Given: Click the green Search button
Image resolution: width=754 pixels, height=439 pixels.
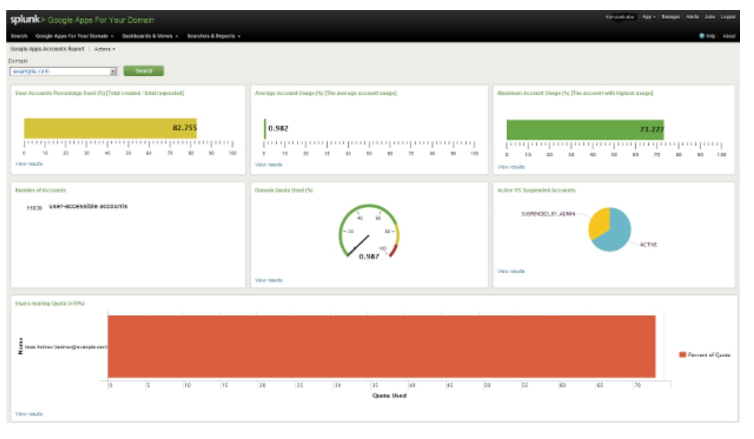Looking at the screenshot, I should tap(143, 71).
